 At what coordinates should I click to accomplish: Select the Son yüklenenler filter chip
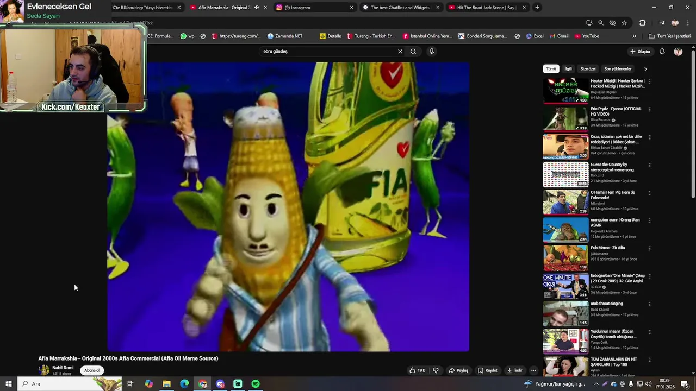618,69
